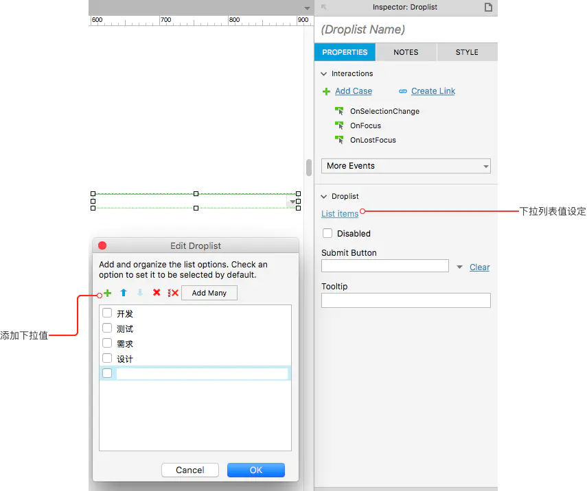Click the droplist widget arrow on canvas
587x491 pixels.
pyautogui.click(x=292, y=202)
